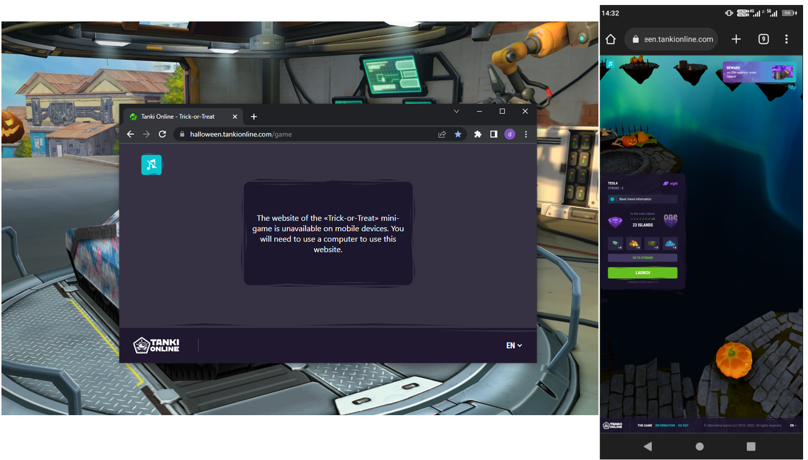This screenshot has height=460, width=808.
Task: Click the "TESL4" player name
Action: (x=613, y=183)
